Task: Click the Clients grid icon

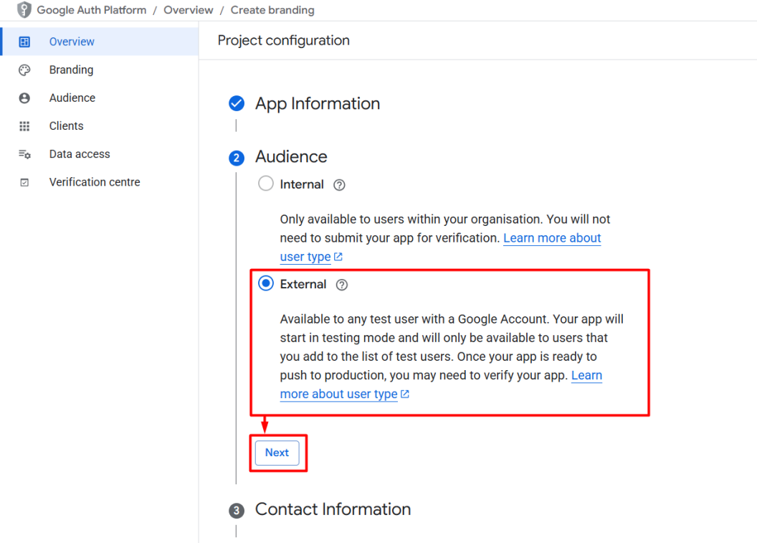Action: coord(24,126)
